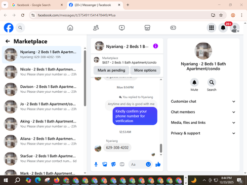Screen dimensions: 247x185
Task: Close the facebook - Google Search tab
Action: point(62,5)
